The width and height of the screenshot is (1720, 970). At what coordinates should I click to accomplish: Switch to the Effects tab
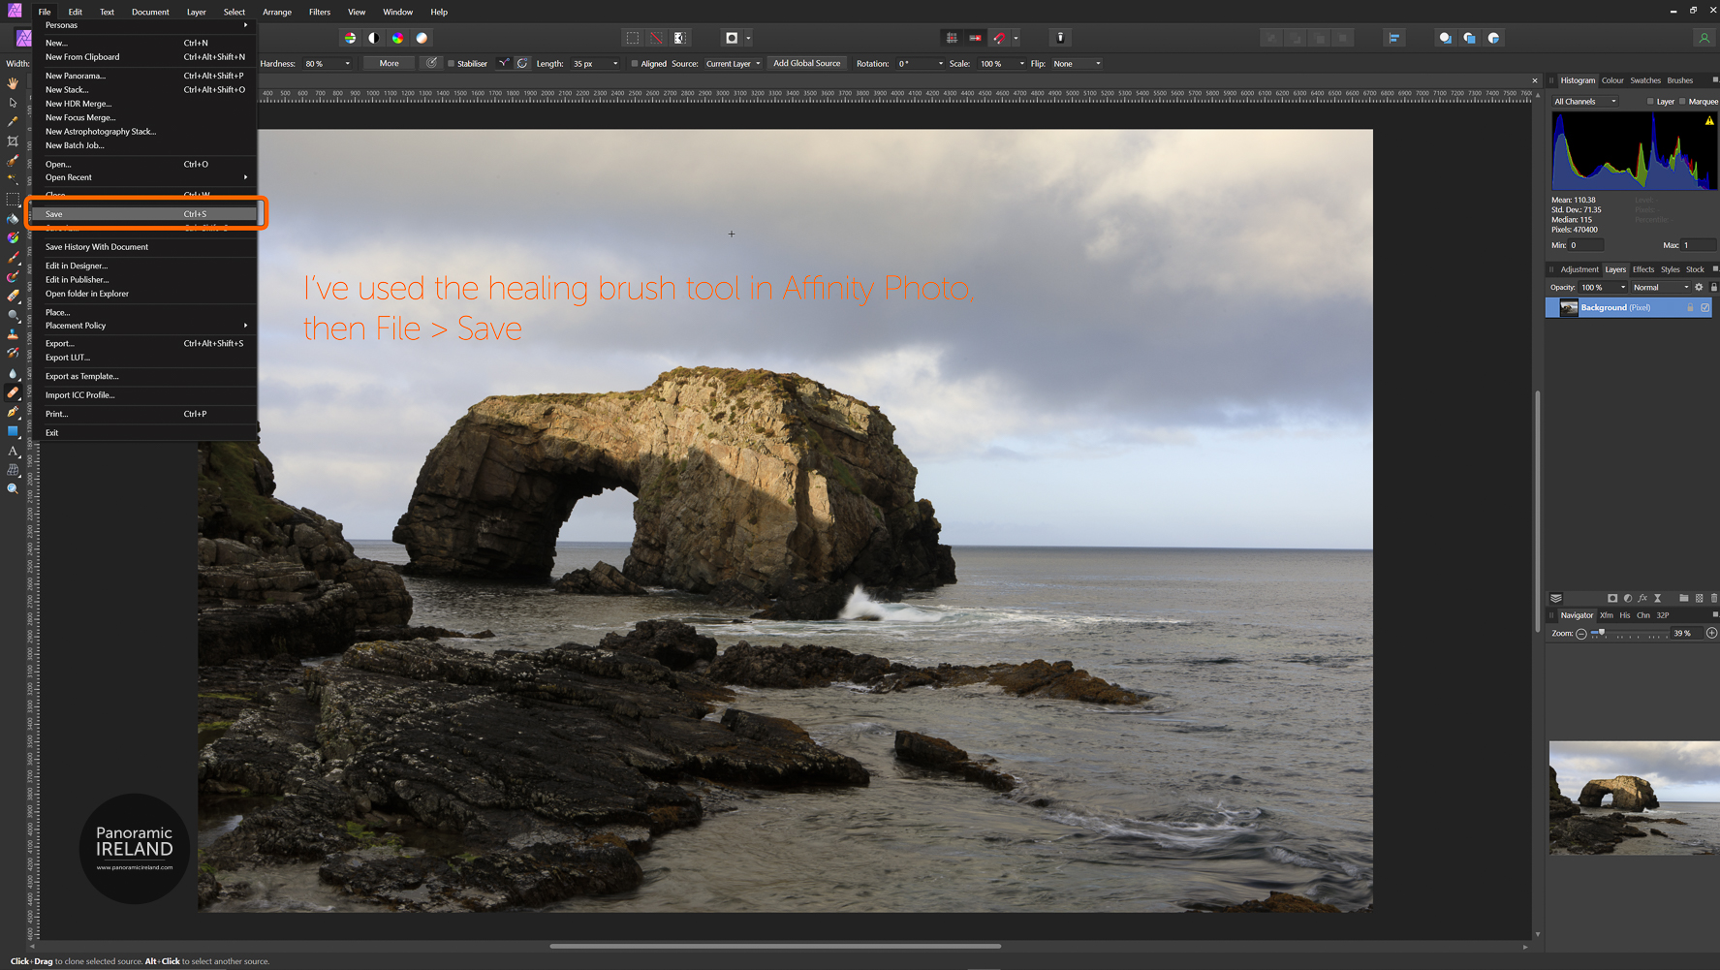[x=1643, y=269]
